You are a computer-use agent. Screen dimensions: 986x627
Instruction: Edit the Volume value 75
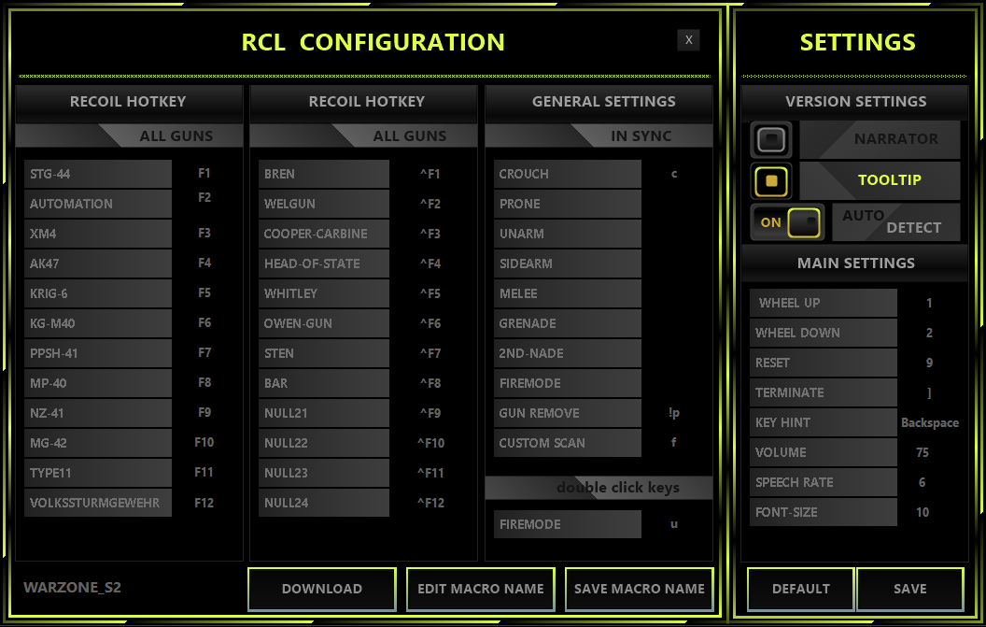click(x=923, y=452)
